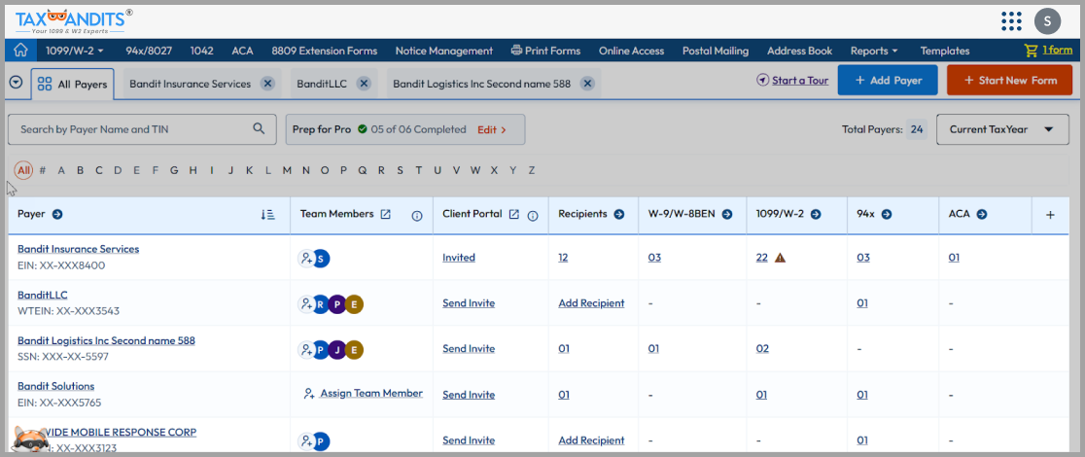Screen dimensions: 1085x457
Task: Add team member icon for Bandit Insurance Services
Action: (305, 259)
